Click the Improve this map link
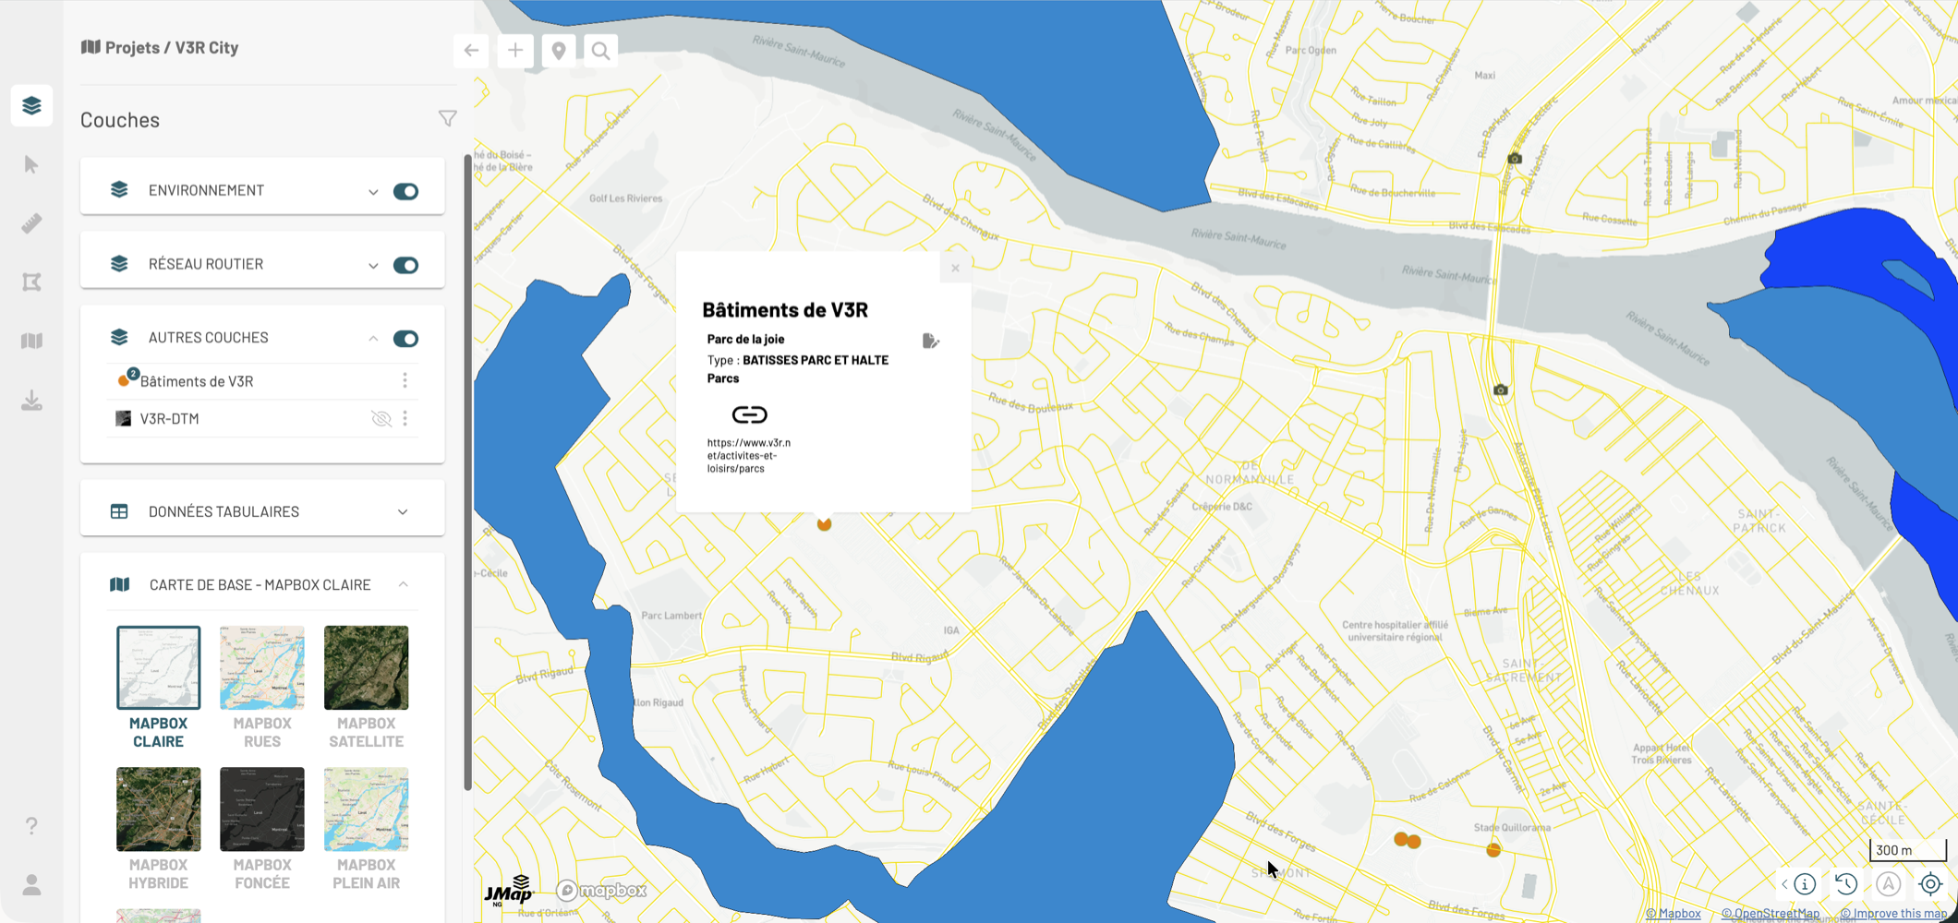1958x923 pixels. (x=1893, y=914)
